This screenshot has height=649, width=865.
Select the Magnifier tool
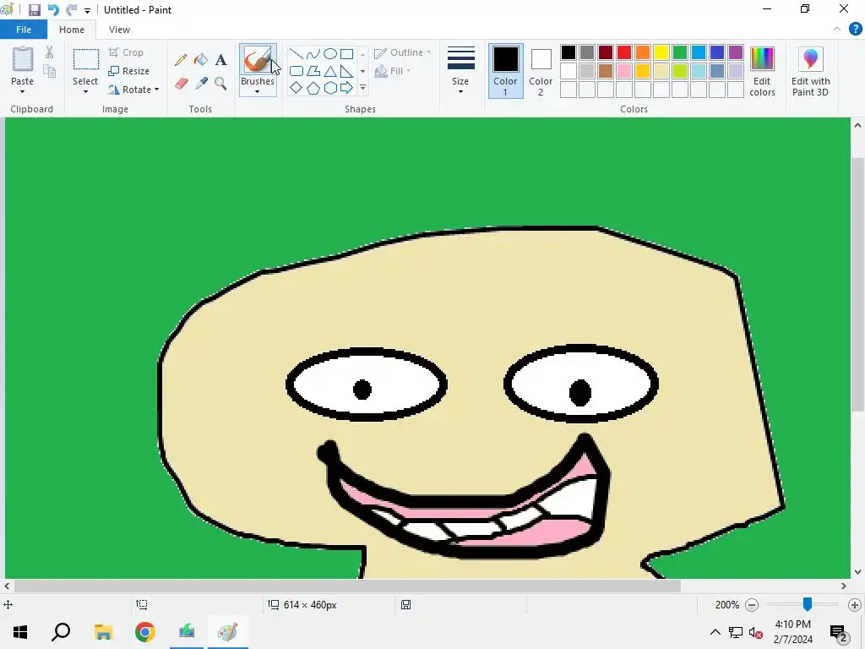tap(220, 84)
